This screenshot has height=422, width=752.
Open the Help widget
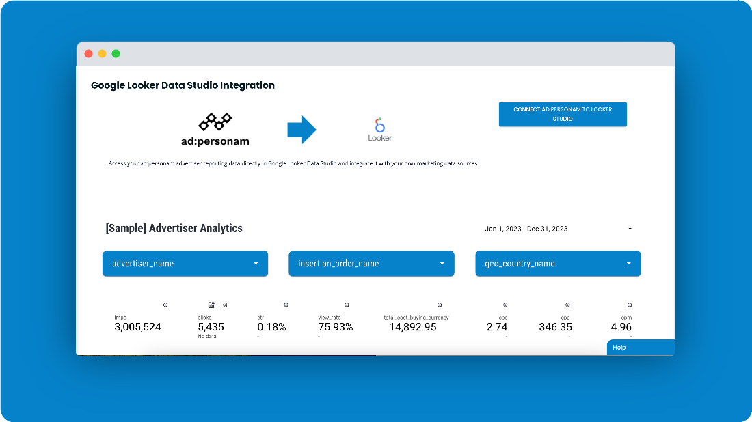click(641, 348)
